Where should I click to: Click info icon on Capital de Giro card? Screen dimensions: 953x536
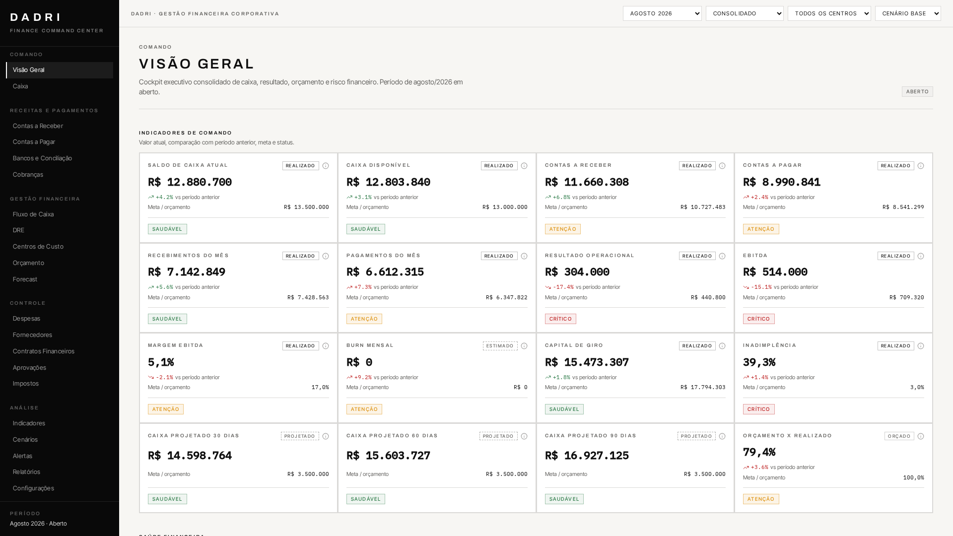pos(722,346)
